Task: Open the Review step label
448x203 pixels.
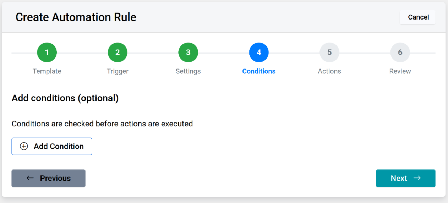Action: 400,71
